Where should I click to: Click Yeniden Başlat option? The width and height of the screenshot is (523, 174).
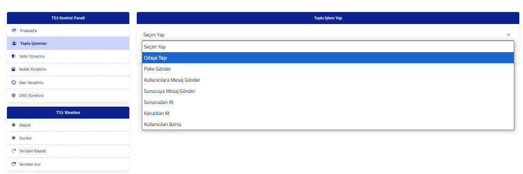point(68,151)
